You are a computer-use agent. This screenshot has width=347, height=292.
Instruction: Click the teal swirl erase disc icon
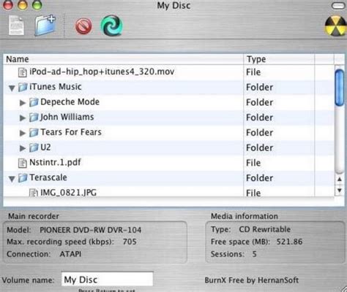pyautogui.click(x=111, y=26)
